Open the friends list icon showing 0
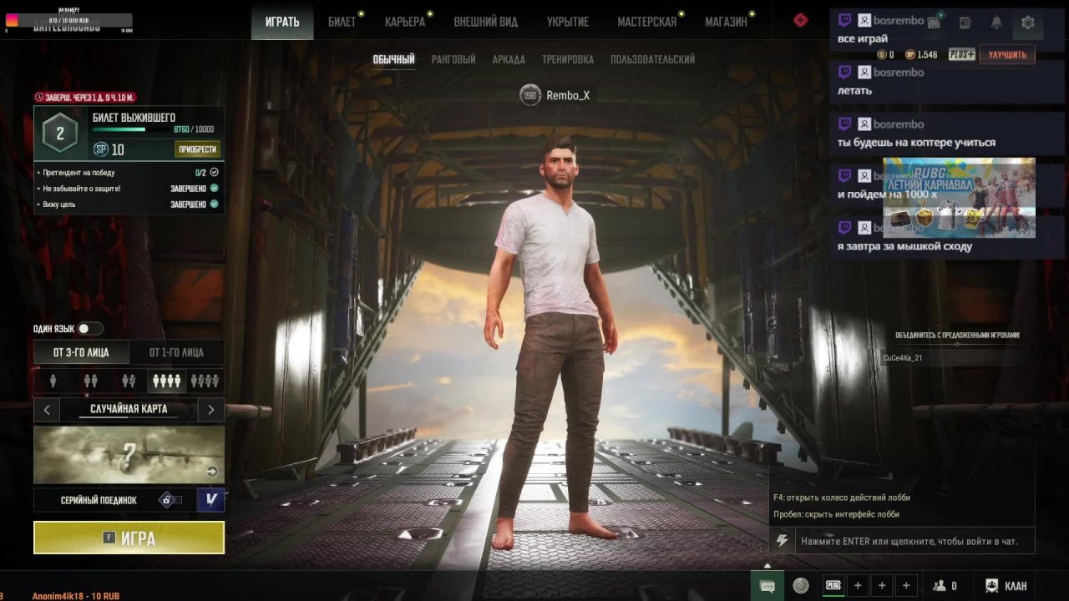Viewport: 1069px width, 601px height. pyautogui.click(x=945, y=586)
